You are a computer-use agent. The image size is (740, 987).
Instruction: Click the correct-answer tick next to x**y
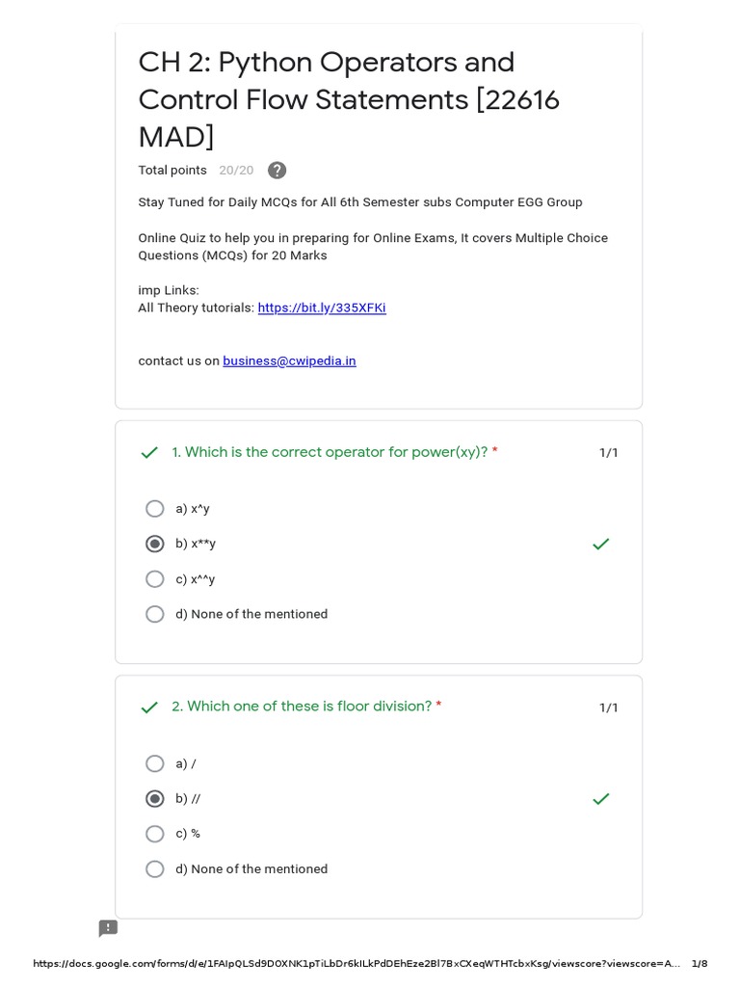pyautogui.click(x=600, y=544)
